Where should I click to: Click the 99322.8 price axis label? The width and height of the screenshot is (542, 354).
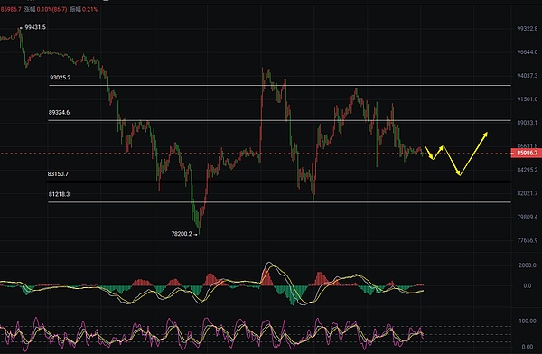click(x=528, y=29)
